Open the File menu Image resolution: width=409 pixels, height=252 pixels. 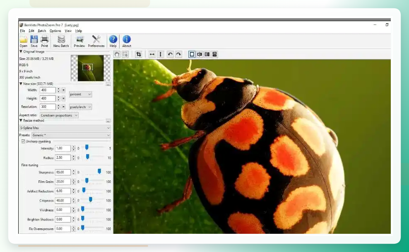[22, 31]
